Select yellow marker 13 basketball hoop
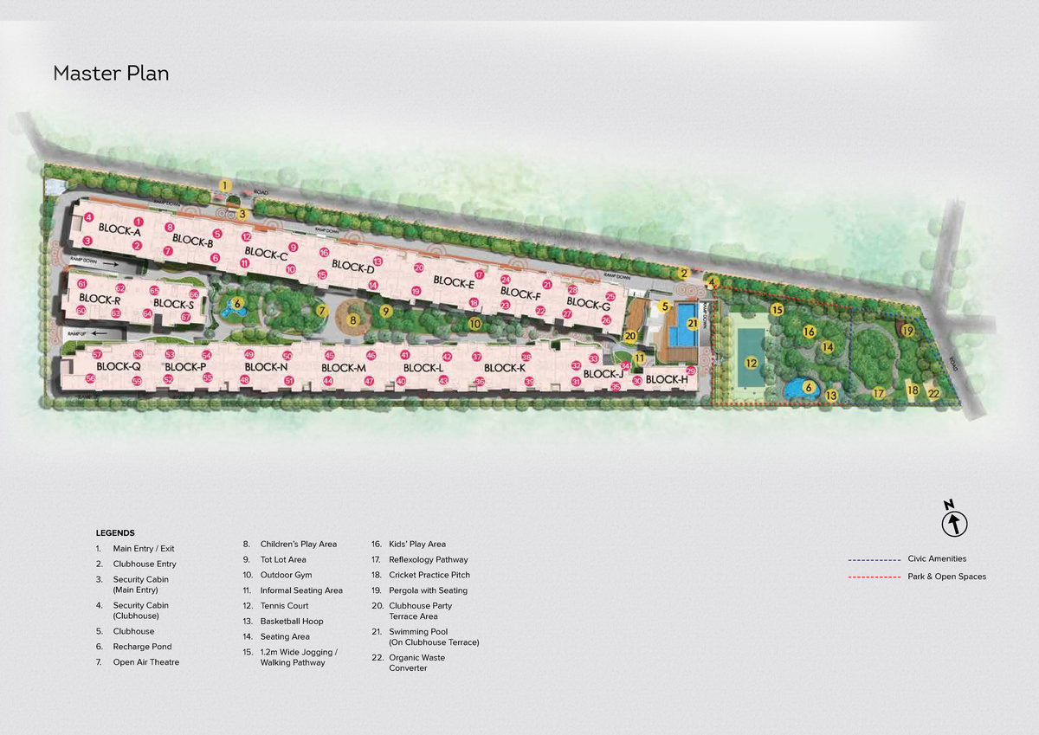This screenshot has width=1039, height=735. pos(831,396)
